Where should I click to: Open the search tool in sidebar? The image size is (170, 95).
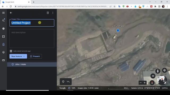[x=3, y=21]
